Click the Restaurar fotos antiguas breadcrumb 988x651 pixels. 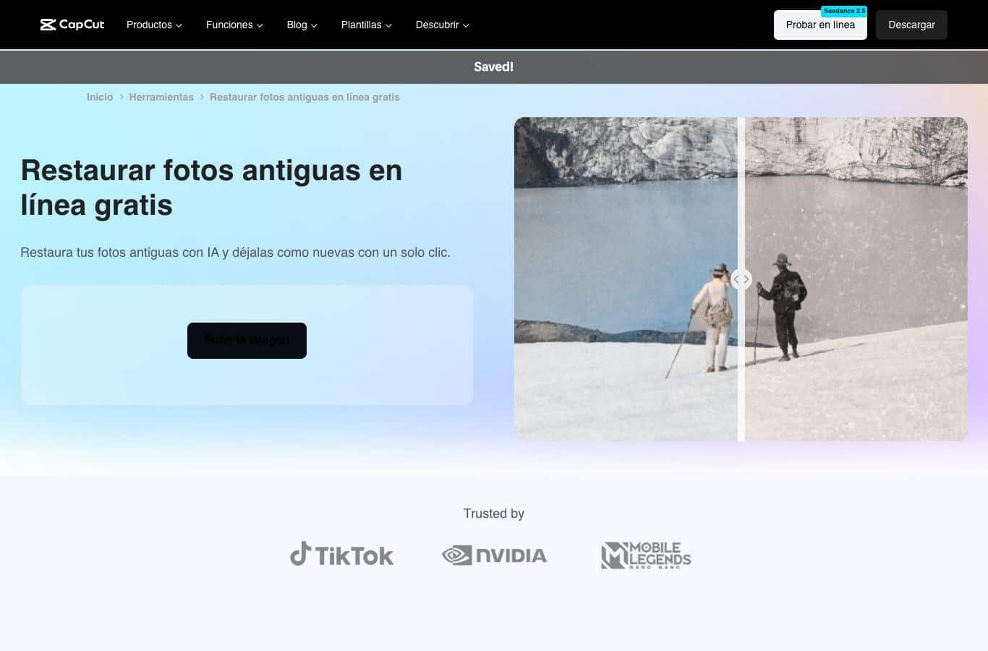(305, 97)
